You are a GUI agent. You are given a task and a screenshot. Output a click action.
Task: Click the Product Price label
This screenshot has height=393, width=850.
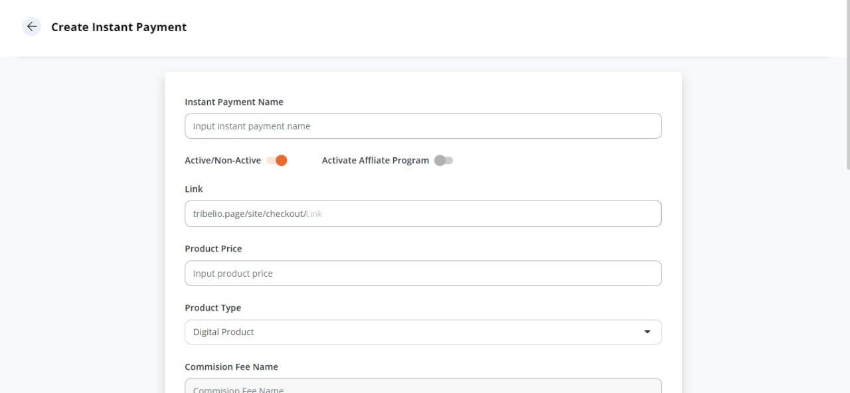click(213, 248)
